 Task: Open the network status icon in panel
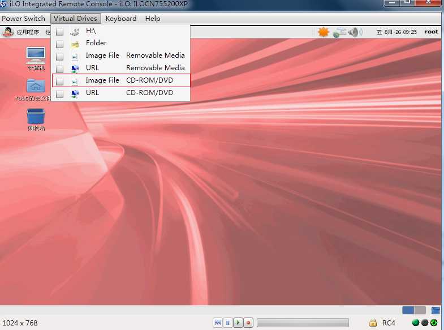339,32
